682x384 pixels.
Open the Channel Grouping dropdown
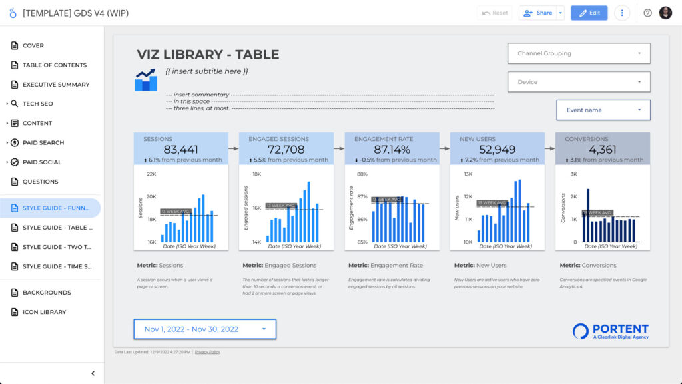(578, 53)
